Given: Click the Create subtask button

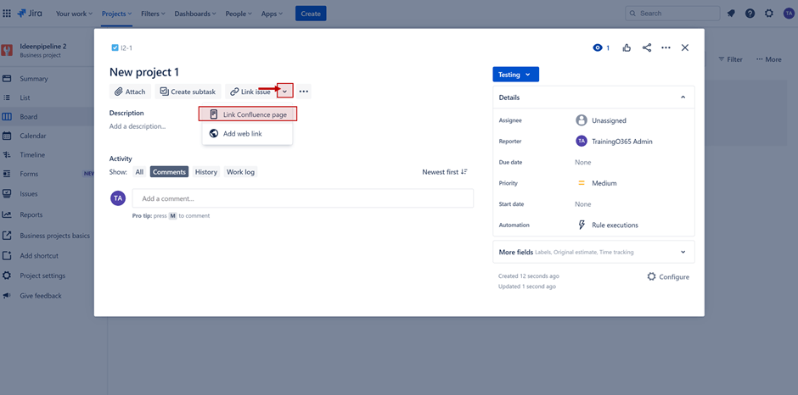Looking at the screenshot, I should 188,92.
